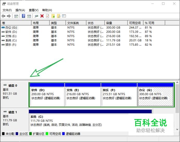Open Help via the blue question-mark icon
The image size is (180, 142).
point(23,16)
